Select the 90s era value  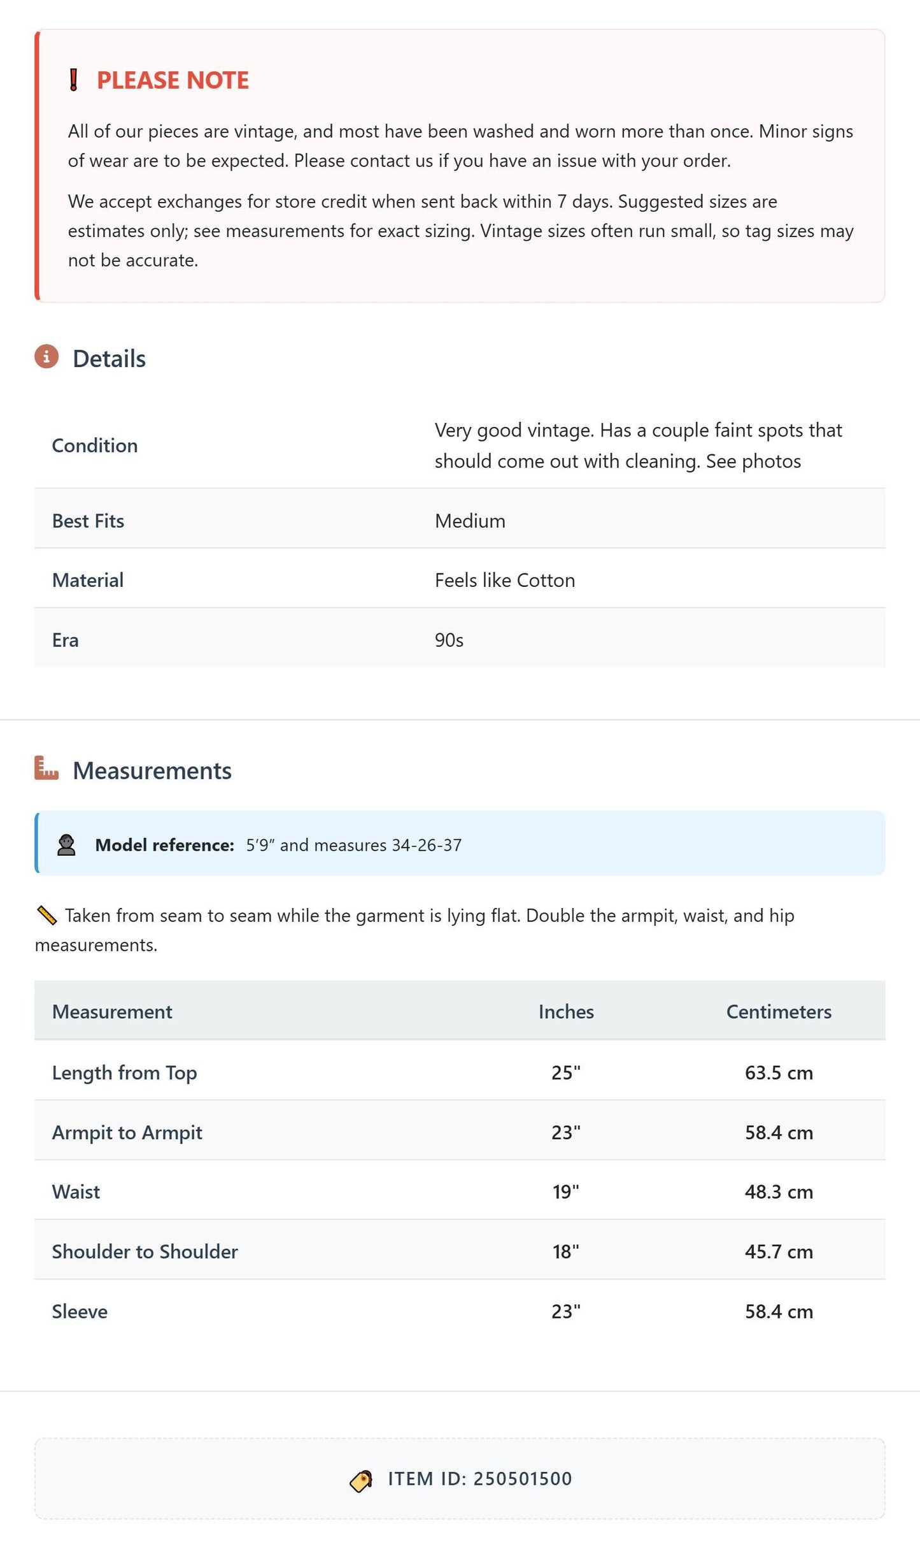(449, 640)
